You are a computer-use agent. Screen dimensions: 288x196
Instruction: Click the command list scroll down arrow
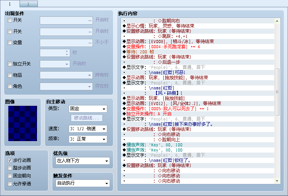click(x=277, y=181)
